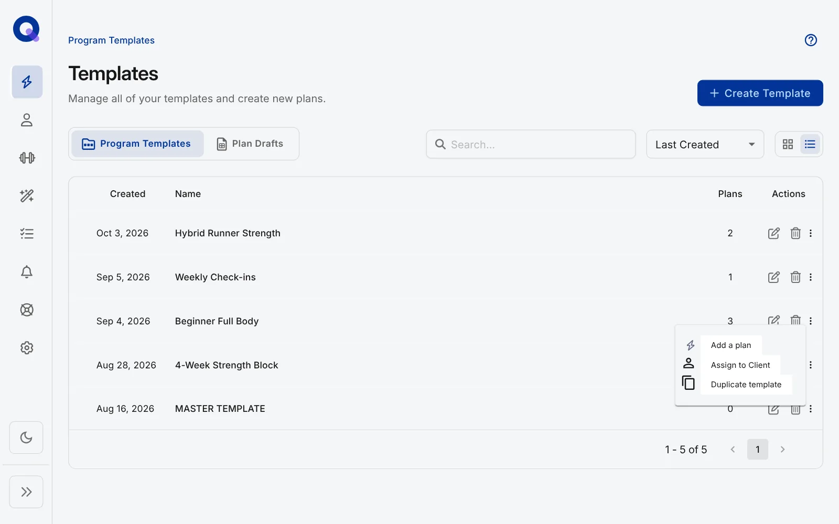Delete the Hybrid Runner Strength template
Viewport: 839px width, 524px height.
click(795, 233)
